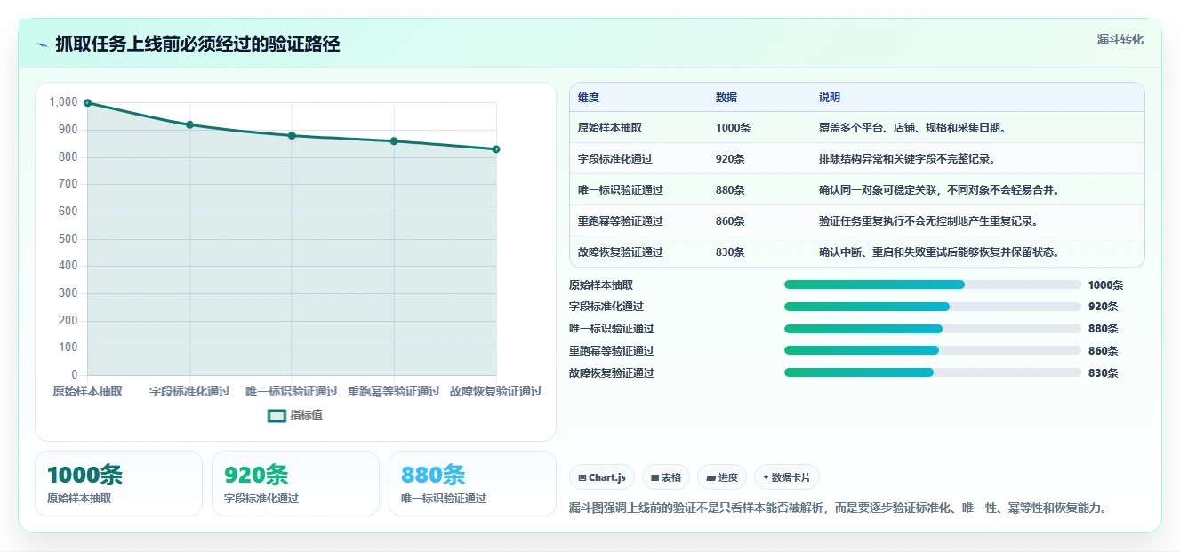1180x552 pixels.
Task: Click the chart point for 唯一标识验证通过
Action: [x=292, y=135]
